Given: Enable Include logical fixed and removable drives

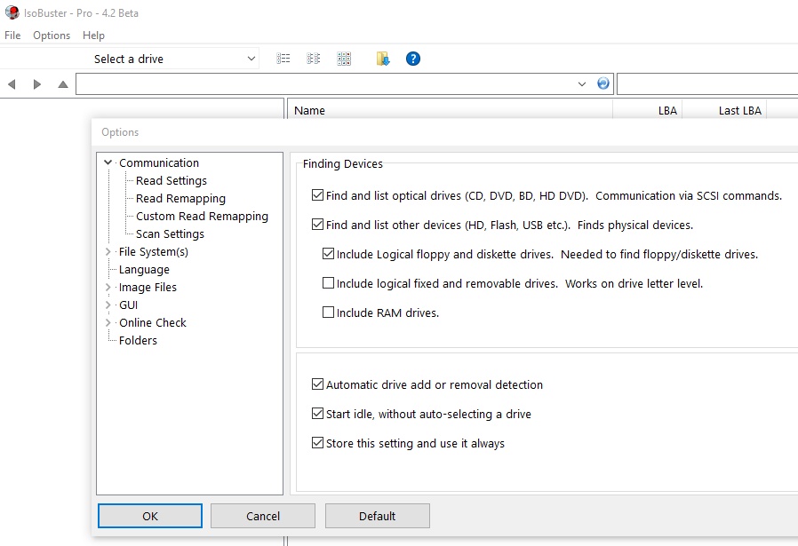Looking at the screenshot, I should [328, 283].
